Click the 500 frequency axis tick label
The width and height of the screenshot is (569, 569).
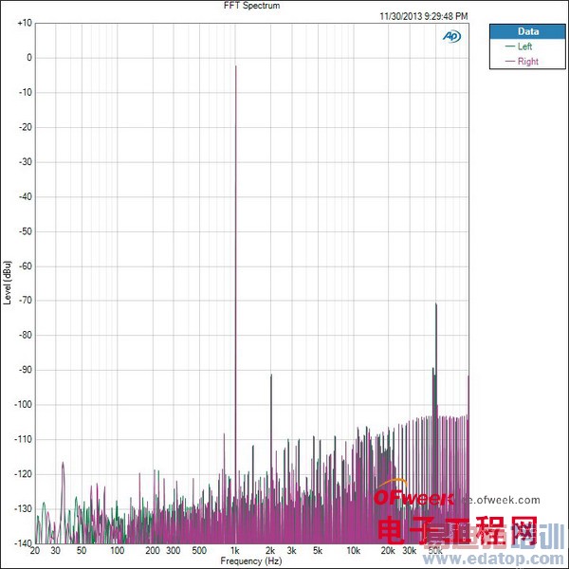pyautogui.click(x=199, y=550)
